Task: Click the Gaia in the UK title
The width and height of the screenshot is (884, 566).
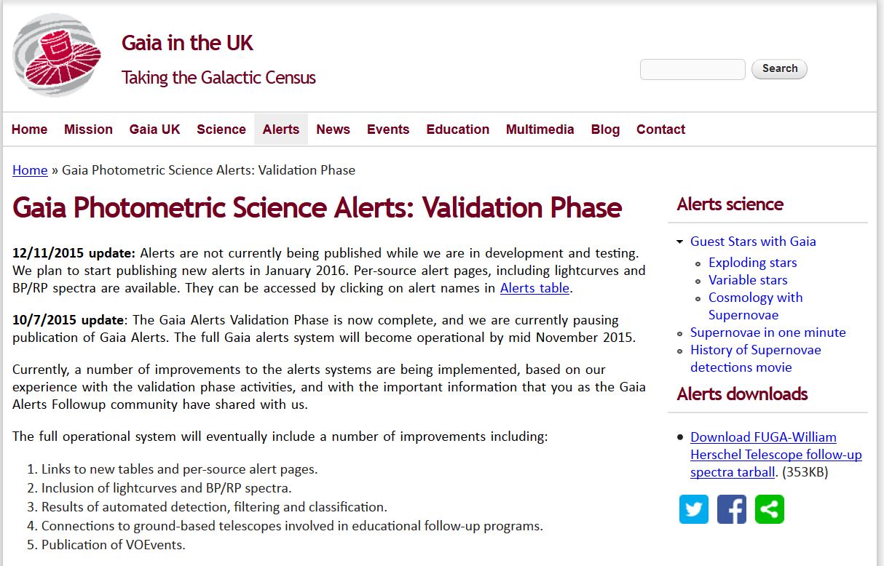Action: coord(187,43)
